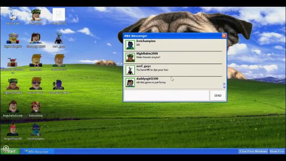The width and height of the screenshot is (286, 161).
Task: Click nerf_guyz's avatar in the chat
Action: 130,70
